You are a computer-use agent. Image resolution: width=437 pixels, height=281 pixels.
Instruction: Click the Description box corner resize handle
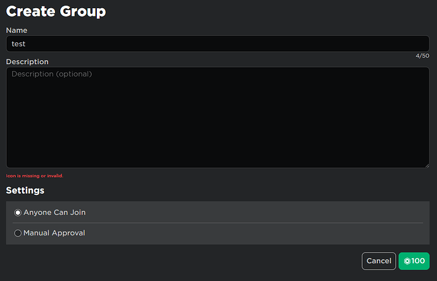427,165
